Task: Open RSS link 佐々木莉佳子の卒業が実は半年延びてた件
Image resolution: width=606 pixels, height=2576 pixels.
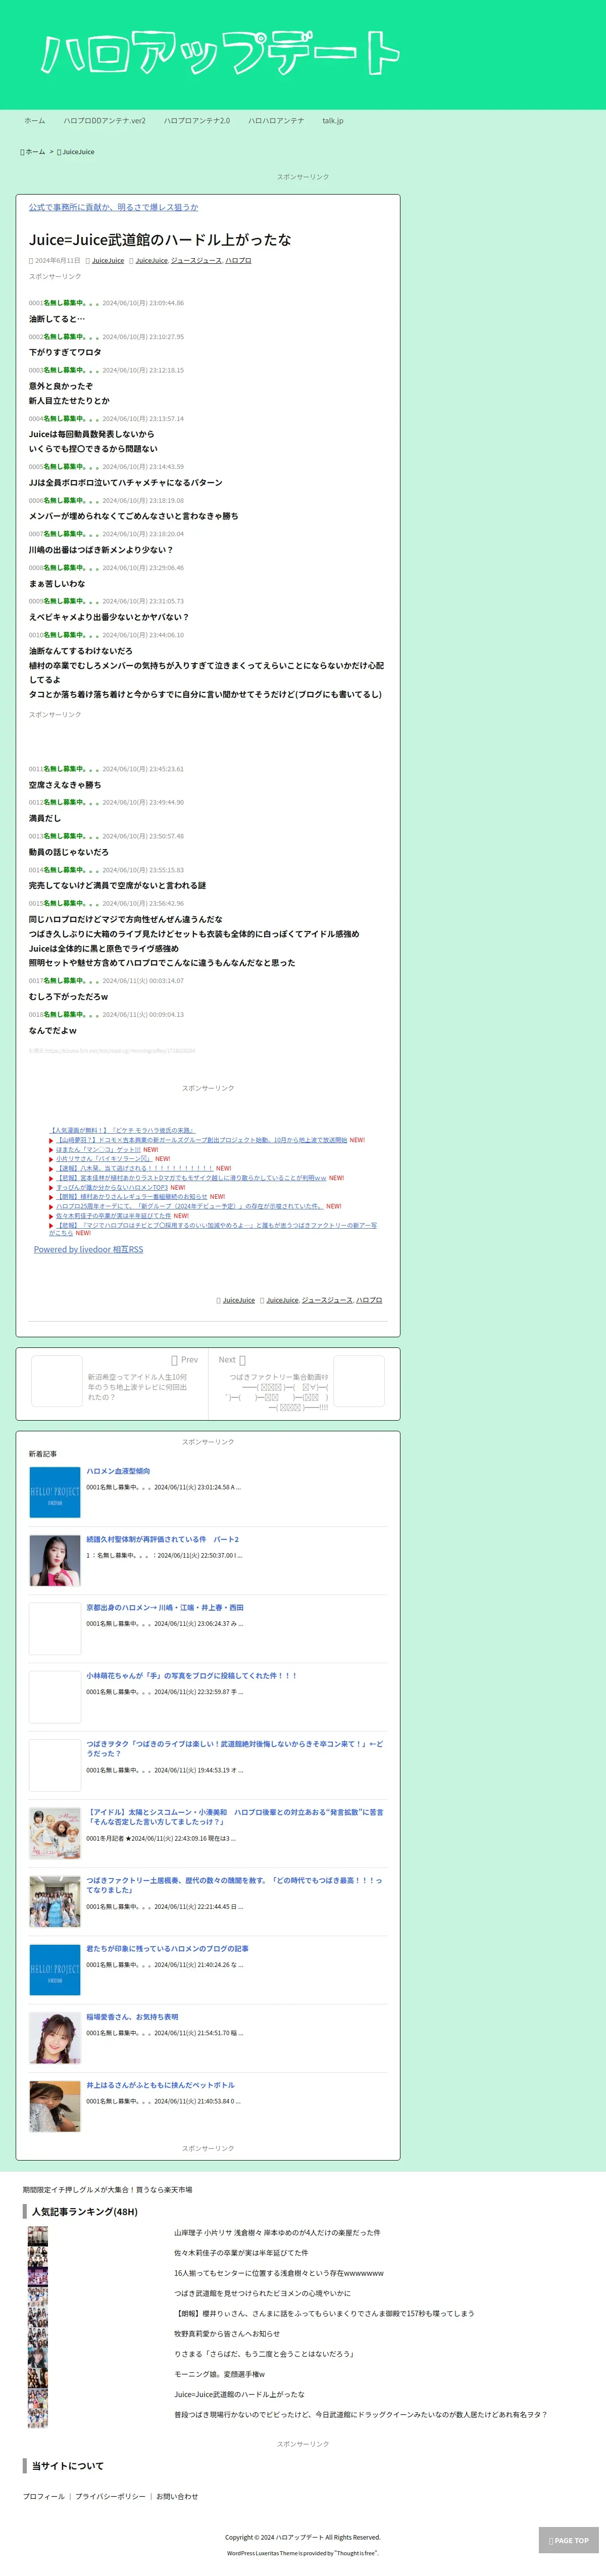Action: (x=113, y=1216)
